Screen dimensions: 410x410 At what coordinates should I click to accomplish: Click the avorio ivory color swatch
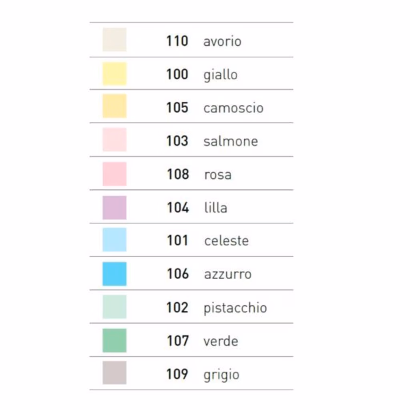point(115,40)
